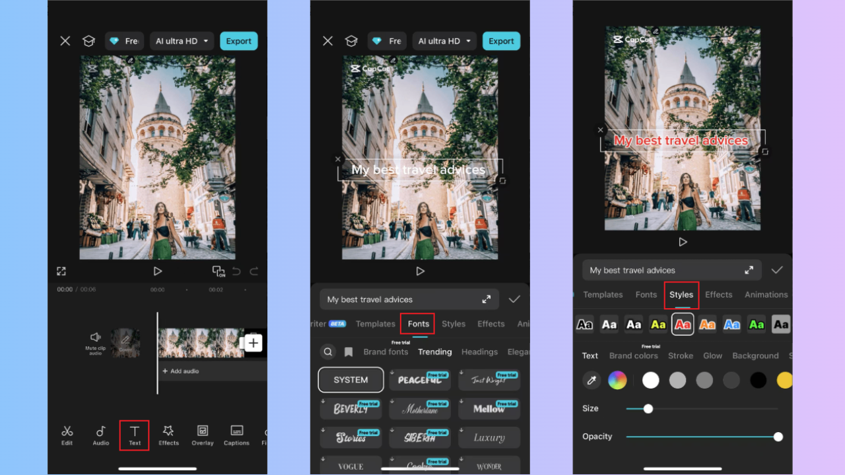Viewport: 845px width, 475px height.
Task: Open saved fonts bookmark icon
Action: [349, 352]
